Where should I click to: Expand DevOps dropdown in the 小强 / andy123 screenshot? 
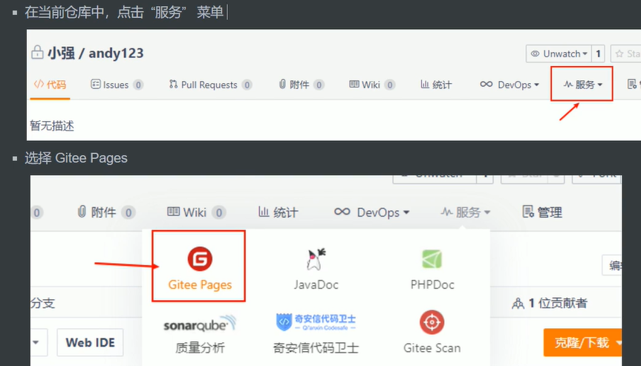[510, 85]
